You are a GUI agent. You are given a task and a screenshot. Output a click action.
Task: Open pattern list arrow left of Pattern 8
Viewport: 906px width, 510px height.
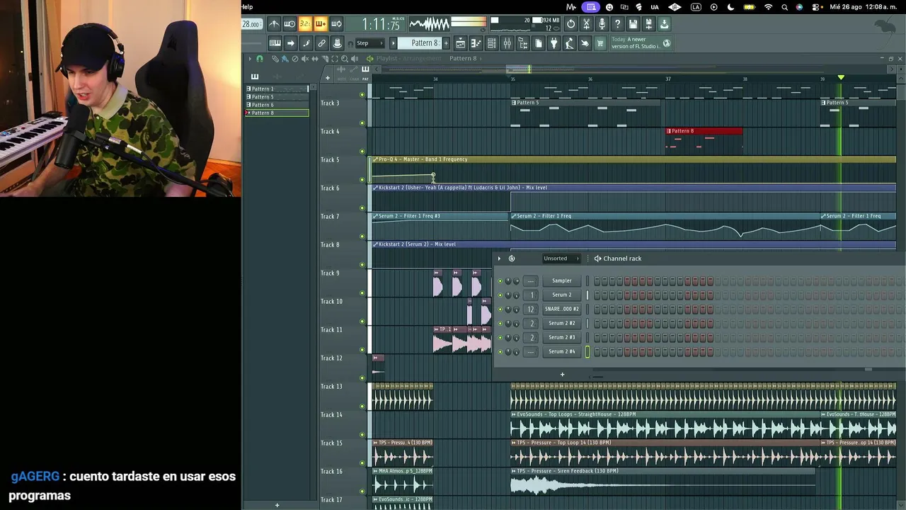click(x=394, y=43)
